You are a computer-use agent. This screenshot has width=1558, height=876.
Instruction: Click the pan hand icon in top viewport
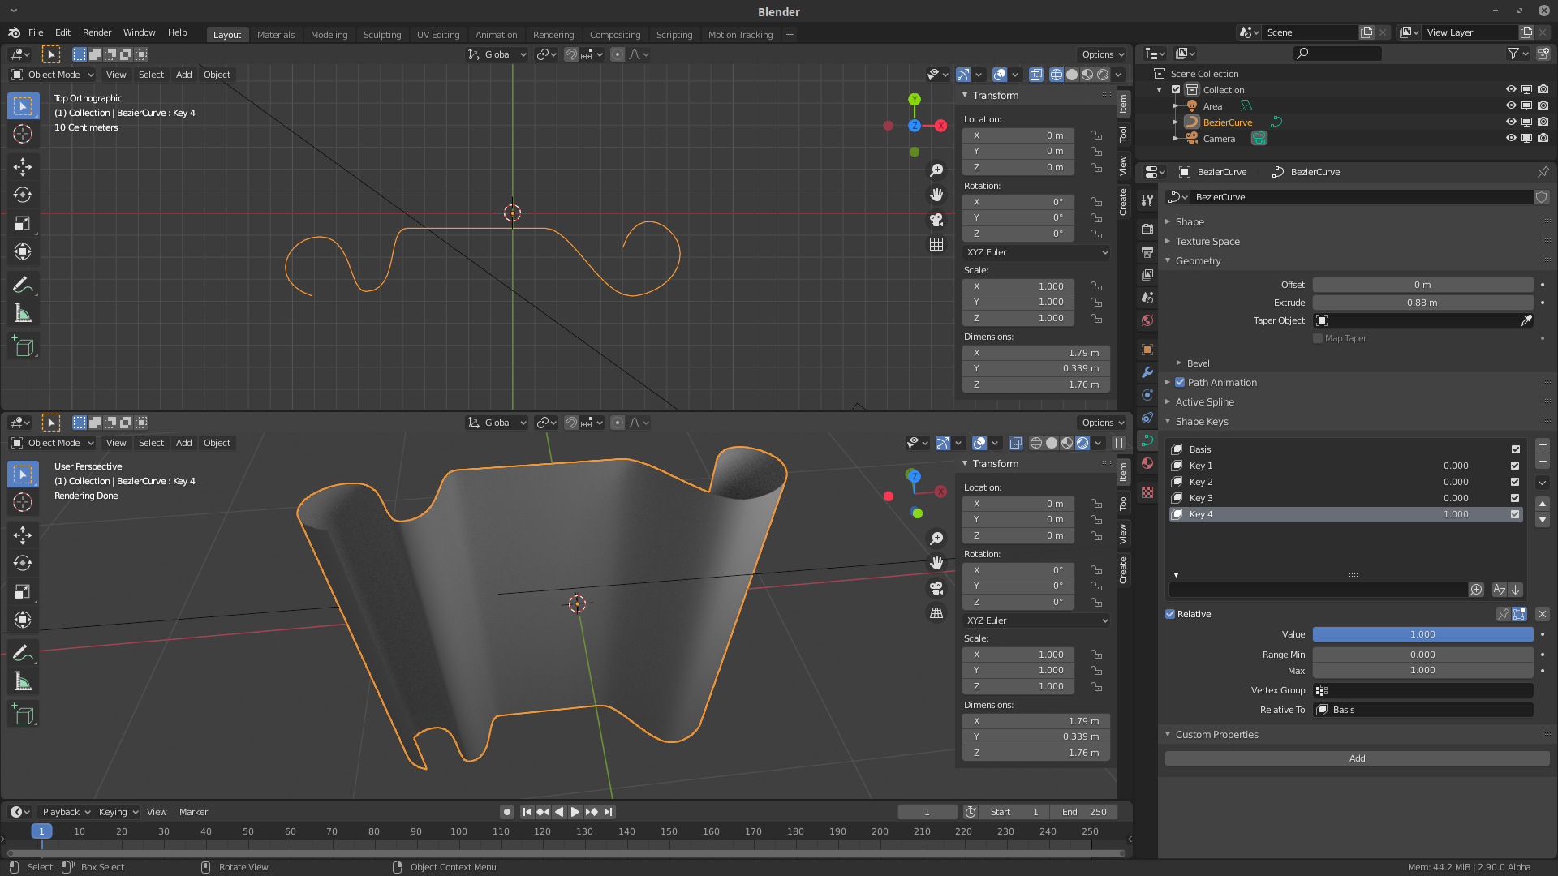coord(936,195)
